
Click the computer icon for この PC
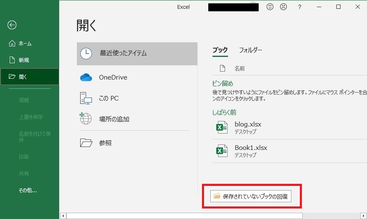tap(86, 98)
